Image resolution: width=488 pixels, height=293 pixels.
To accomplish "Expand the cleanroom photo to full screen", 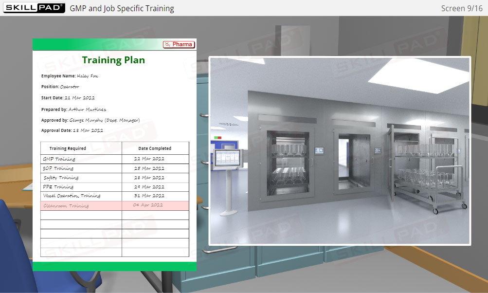I will point(340,149).
